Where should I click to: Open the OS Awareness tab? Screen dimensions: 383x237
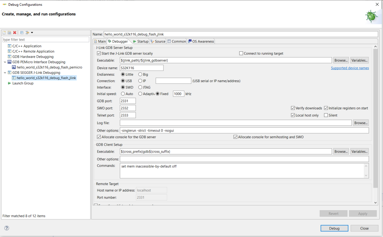[201, 42]
